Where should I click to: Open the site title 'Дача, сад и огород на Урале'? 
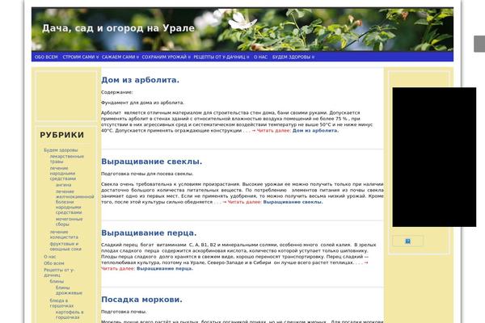118,28
